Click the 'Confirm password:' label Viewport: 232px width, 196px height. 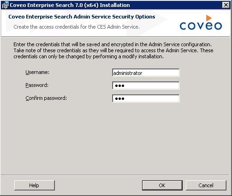click(x=46, y=98)
